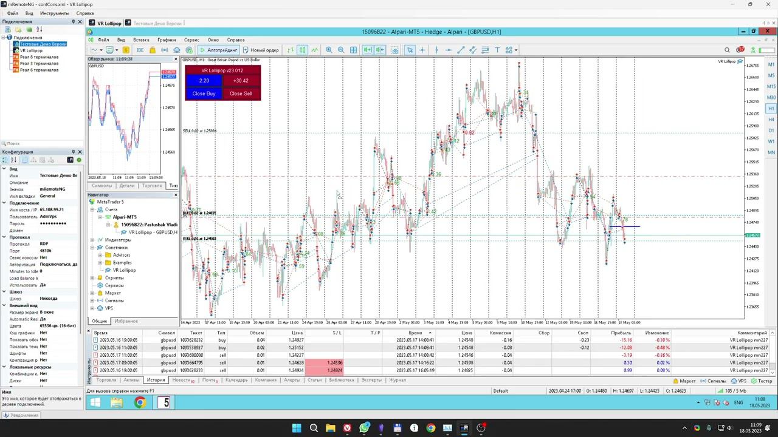Draw a horizontal line on chart

click(x=449, y=50)
